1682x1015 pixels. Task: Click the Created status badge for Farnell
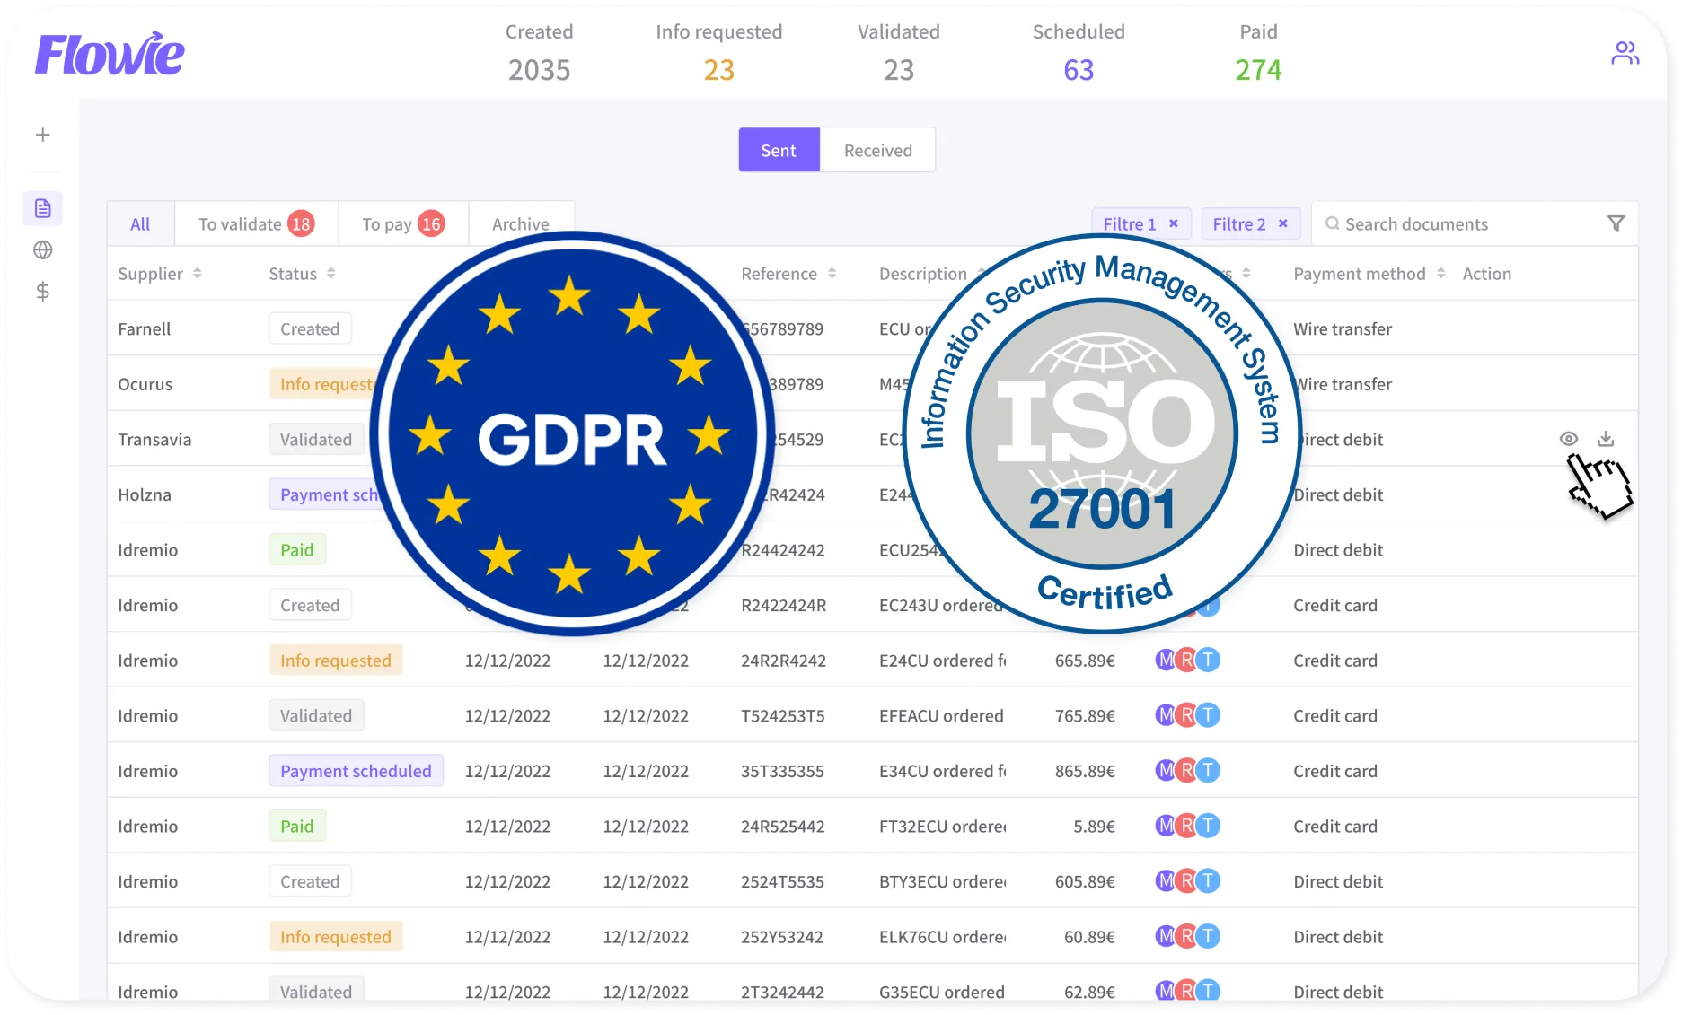(x=310, y=328)
